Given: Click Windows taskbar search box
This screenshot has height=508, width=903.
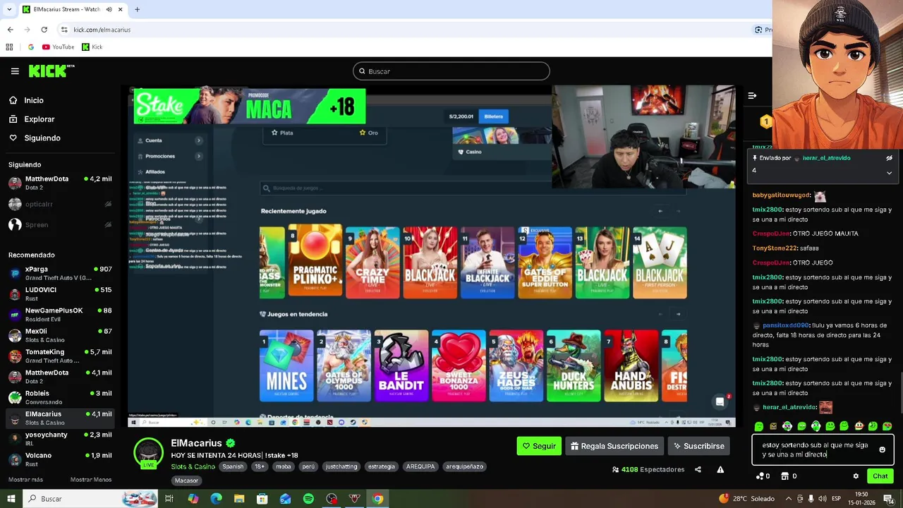Looking at the screenshot, I should [x=90, y=499].
